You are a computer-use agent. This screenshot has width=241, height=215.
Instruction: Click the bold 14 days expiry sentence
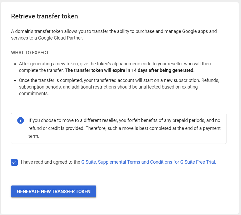(x=129, y=70)
